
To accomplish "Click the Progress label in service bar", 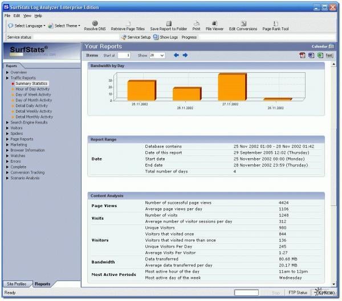I will click(x=189, y=37).
